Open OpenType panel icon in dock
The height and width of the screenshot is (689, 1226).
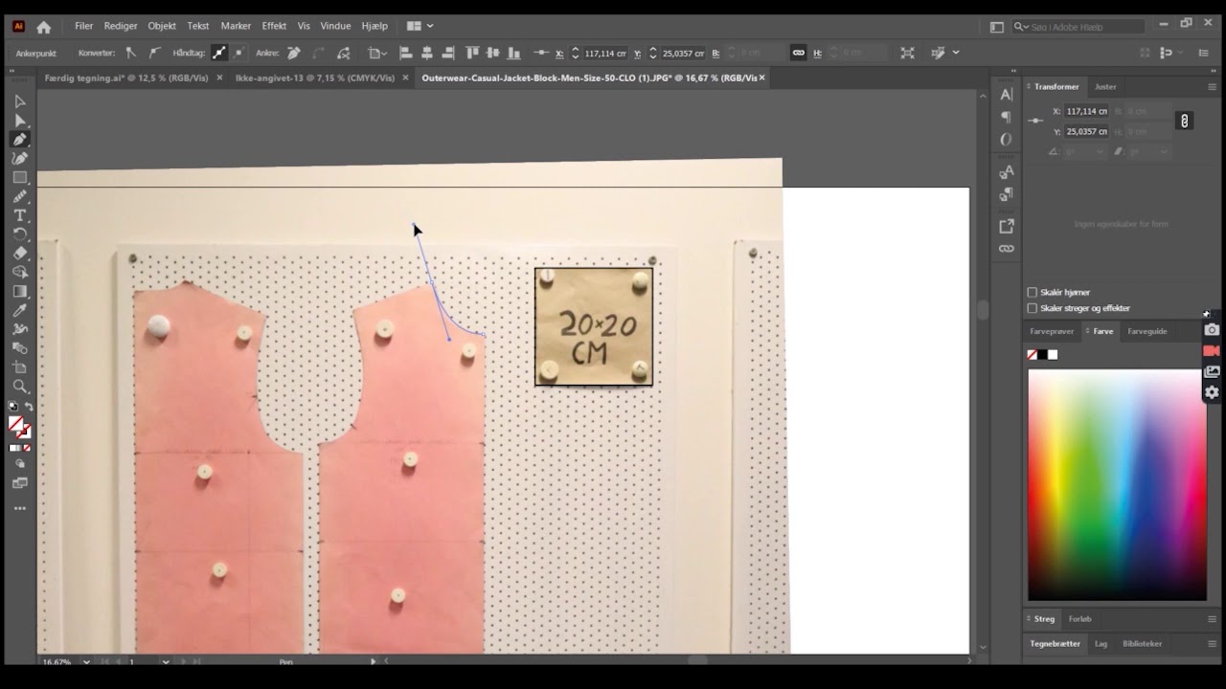pos(1006,140)
